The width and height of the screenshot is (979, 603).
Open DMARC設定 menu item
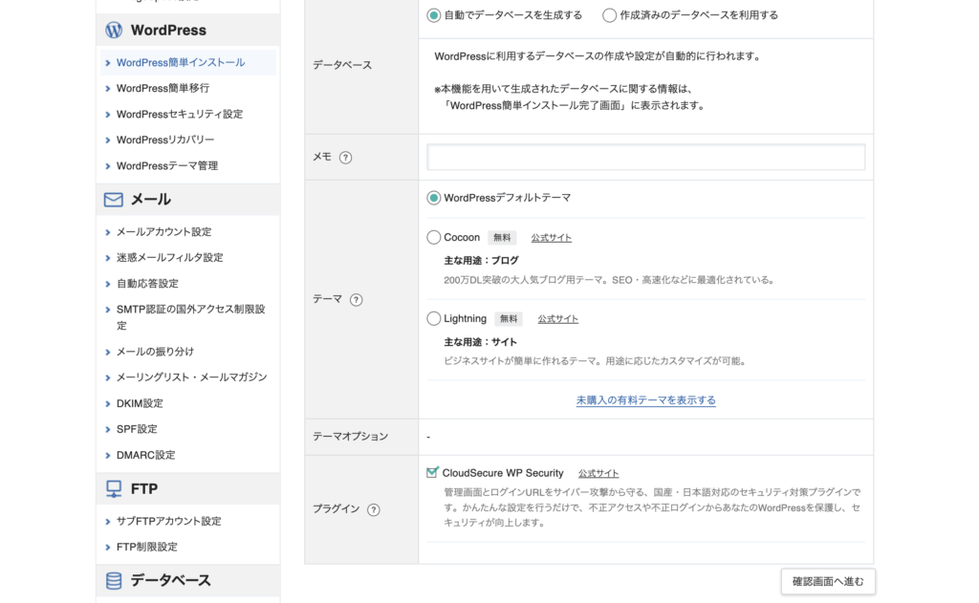tap(146, 455)
